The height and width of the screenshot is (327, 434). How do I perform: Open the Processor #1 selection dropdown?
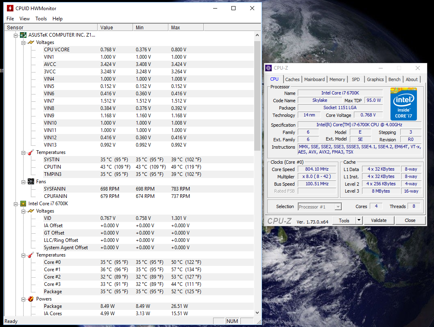click(338, 207)
